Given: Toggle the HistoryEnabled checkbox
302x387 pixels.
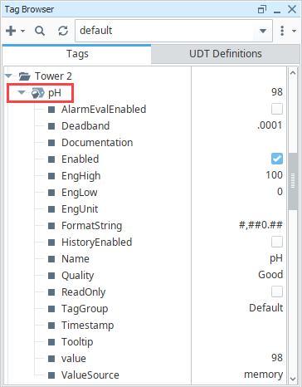Looking at the screenshot, I should tap(277, 242).
